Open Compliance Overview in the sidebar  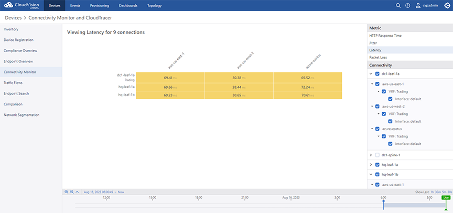(x=31, y=50)
